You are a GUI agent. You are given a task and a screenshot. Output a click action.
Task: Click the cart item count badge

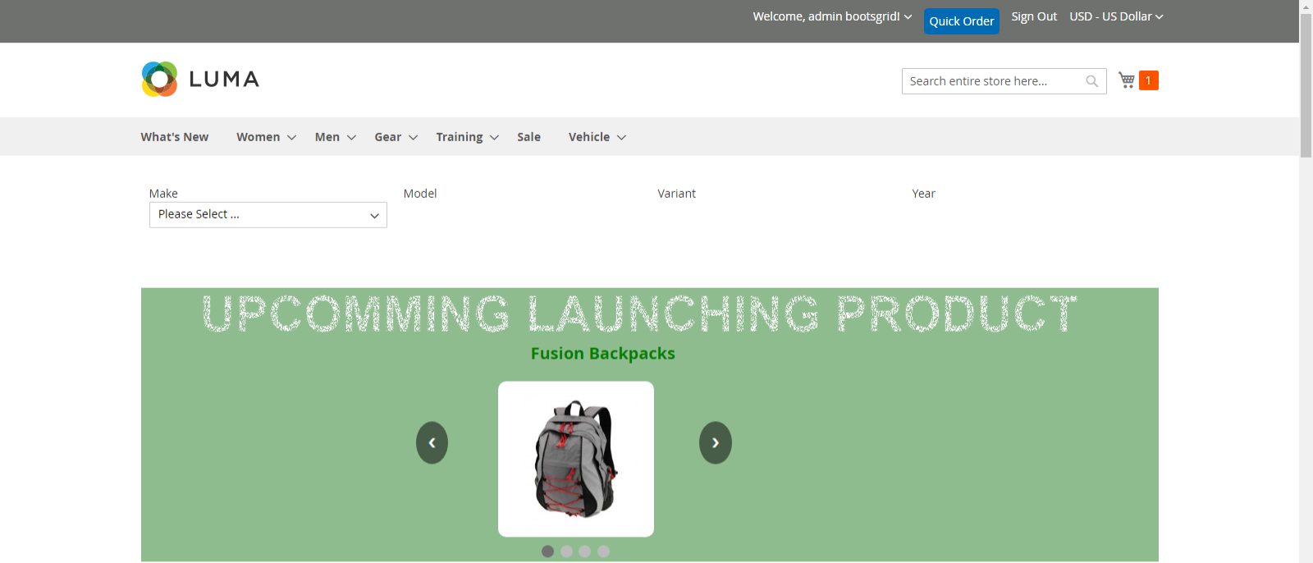1148,80
